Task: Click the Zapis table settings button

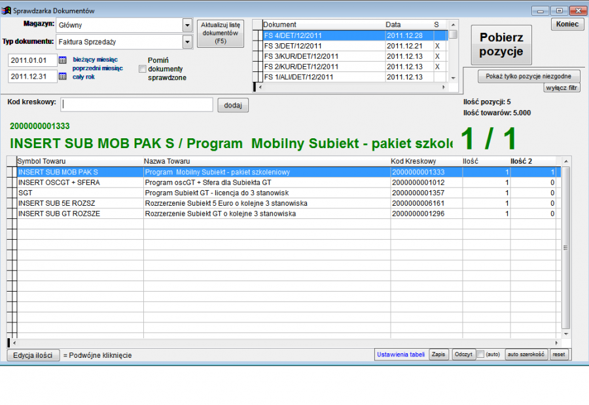Action: (x=438, y=355)
